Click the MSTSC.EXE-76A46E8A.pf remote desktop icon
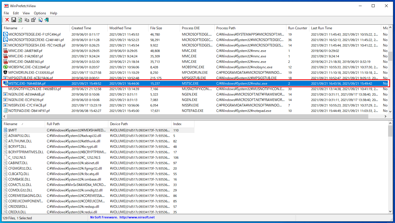The image size is (395, 223). point(5,84)
